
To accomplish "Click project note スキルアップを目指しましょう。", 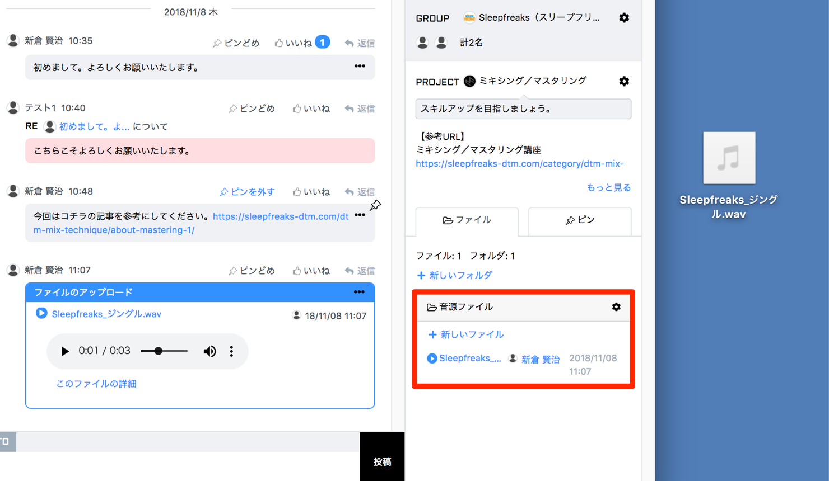I will [x=523, y=109].
